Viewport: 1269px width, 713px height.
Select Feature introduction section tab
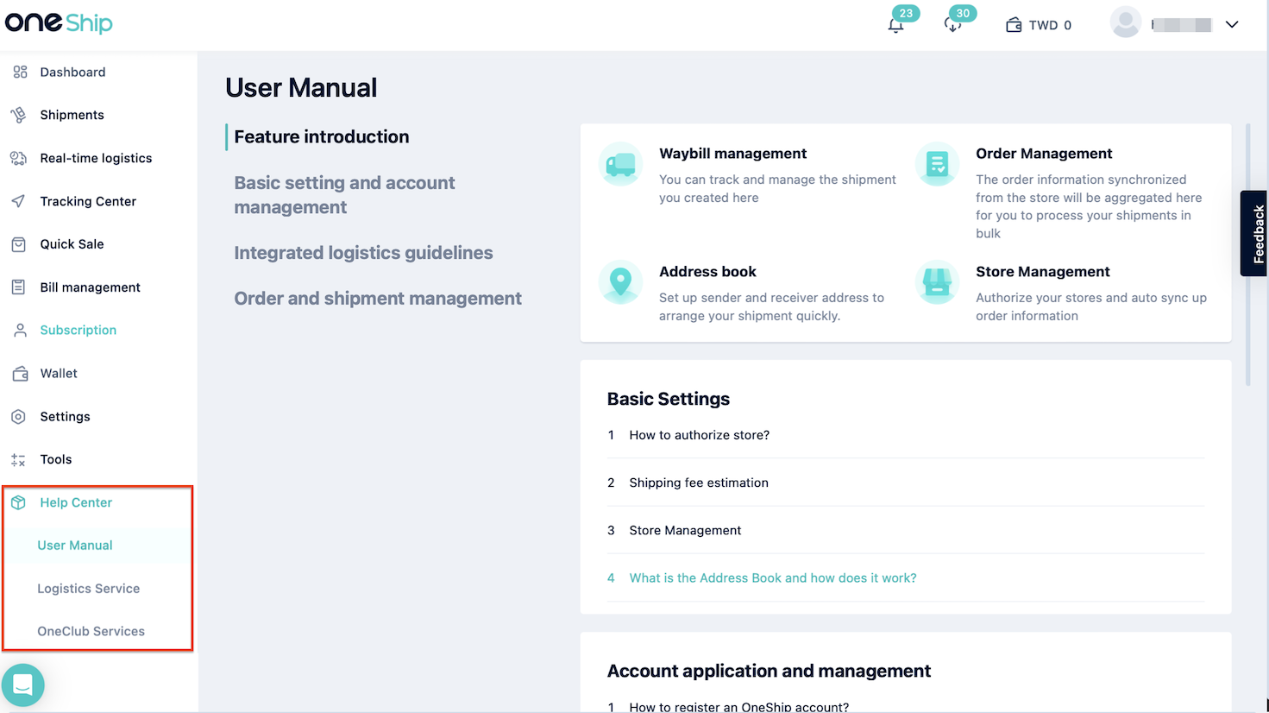click(322, 136)
